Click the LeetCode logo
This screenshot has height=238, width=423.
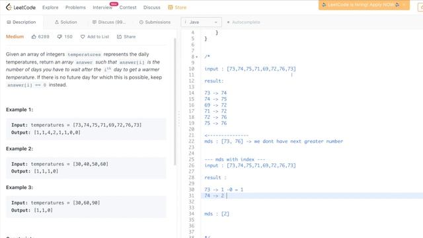click(x=20, y=7)
